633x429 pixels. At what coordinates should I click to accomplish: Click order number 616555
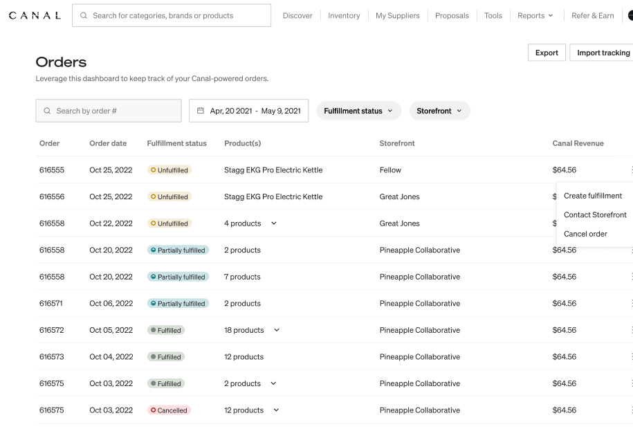pyautogui.click(x=52, y=170)
